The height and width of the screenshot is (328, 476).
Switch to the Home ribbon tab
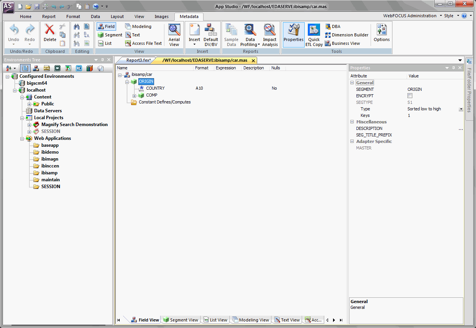[26, 16]
